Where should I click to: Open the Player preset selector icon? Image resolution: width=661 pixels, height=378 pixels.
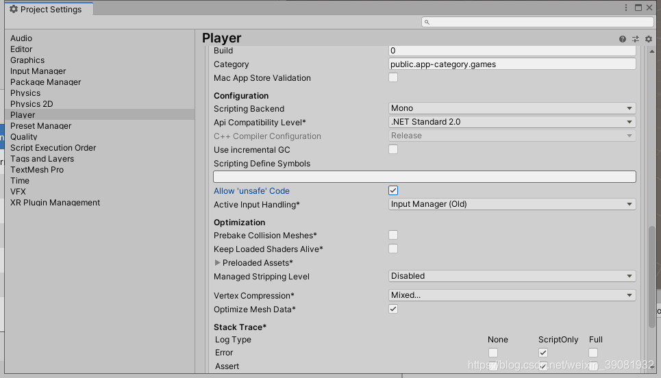635,39
